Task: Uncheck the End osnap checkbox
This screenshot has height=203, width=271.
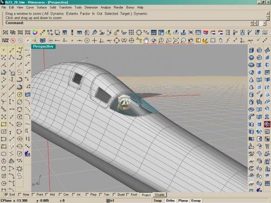Action: click(7, 194)
